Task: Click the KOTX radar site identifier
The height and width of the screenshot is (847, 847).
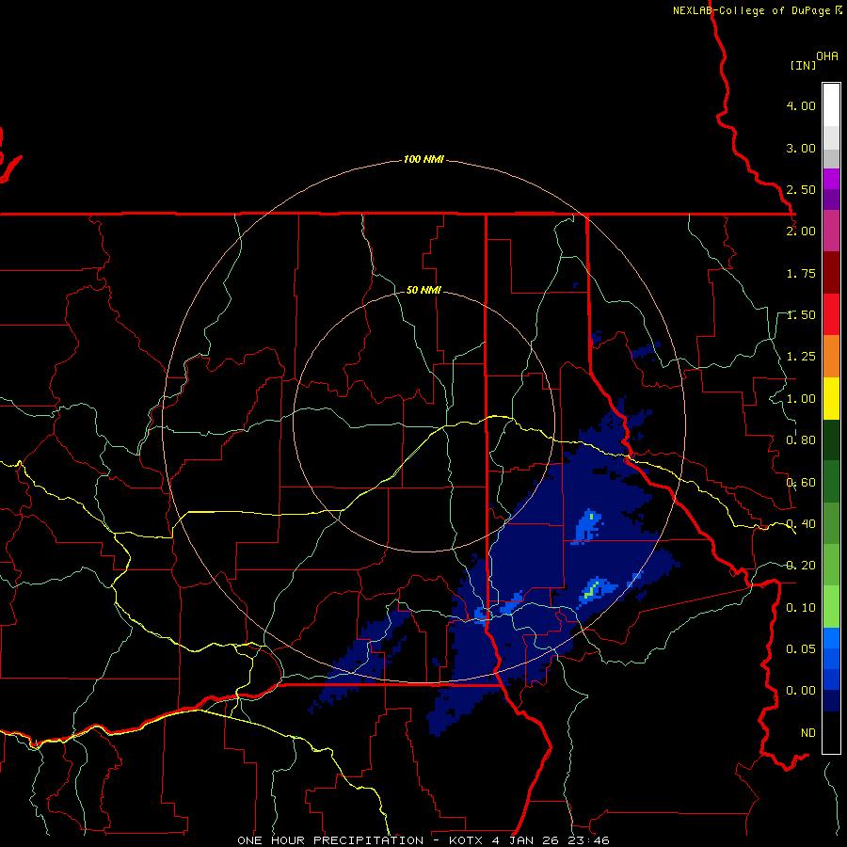Action: point(467,840)
